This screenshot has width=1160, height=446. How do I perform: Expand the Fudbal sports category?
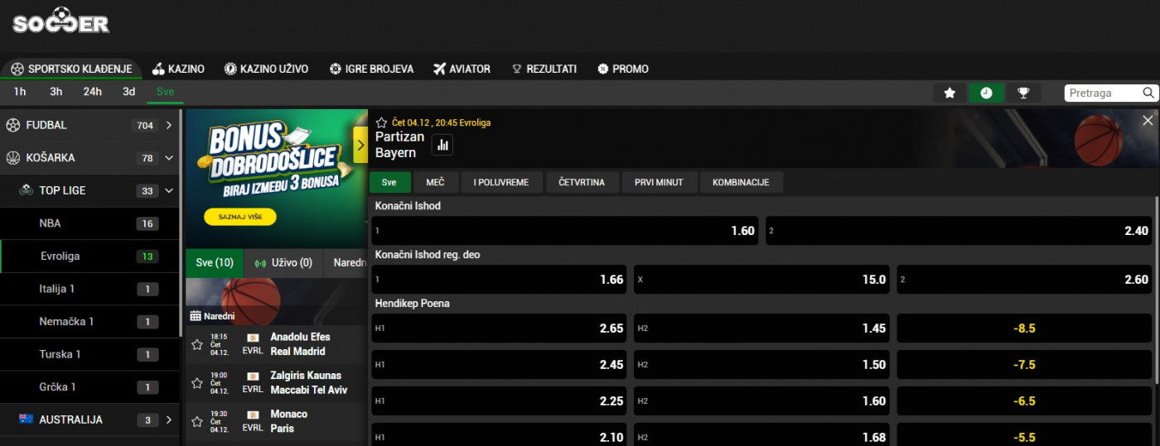pyautogui.click(x=169, y=126)
